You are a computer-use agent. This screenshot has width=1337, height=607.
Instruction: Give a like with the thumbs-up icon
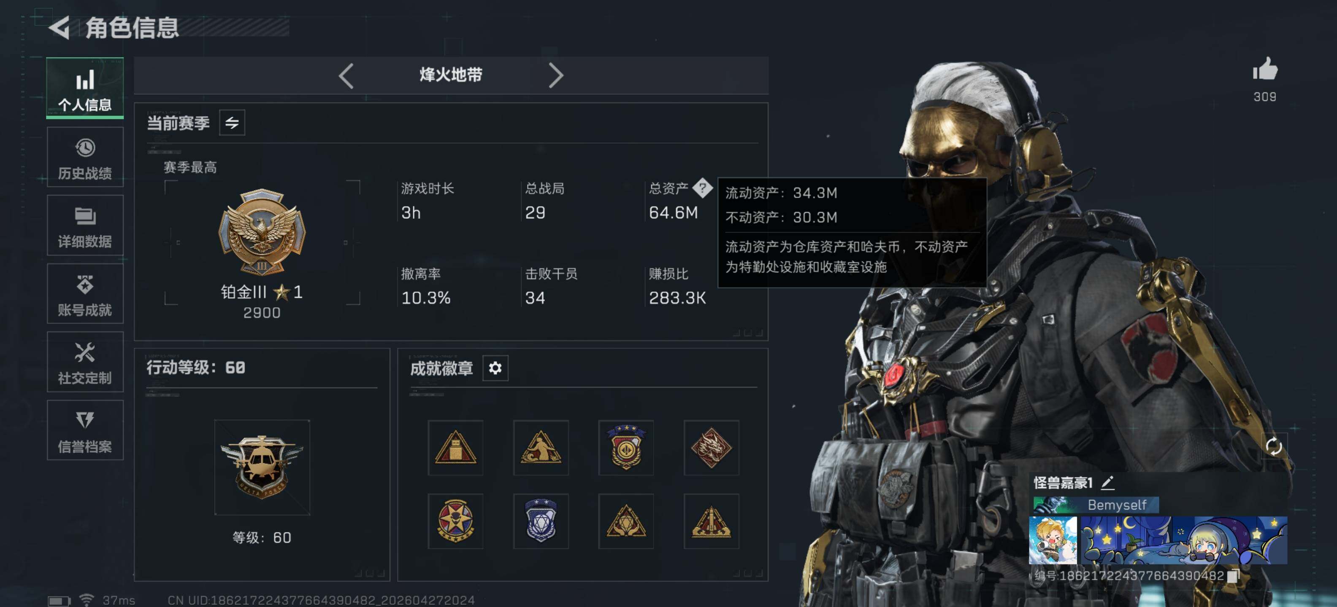point(1265,70)
